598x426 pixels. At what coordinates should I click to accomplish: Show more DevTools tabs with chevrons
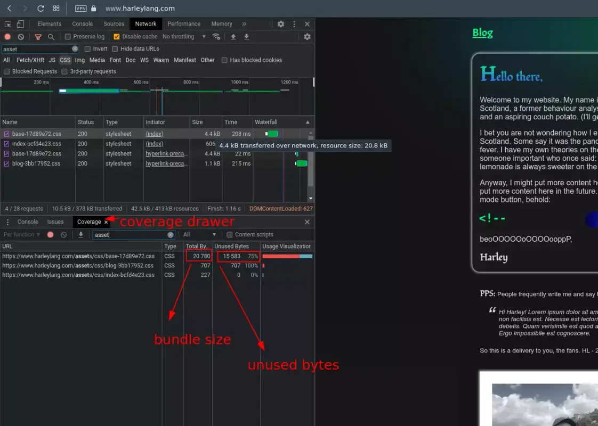pyautogui.click(x=244, y=24)
